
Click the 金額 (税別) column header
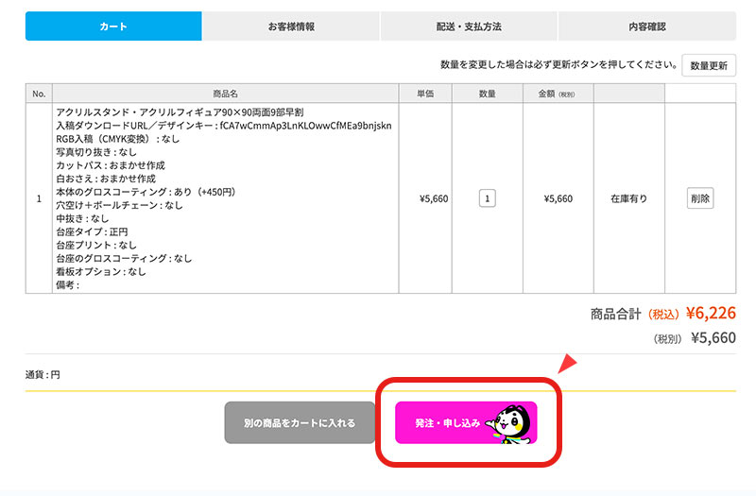pyautogui.click(x=558, y=94)
